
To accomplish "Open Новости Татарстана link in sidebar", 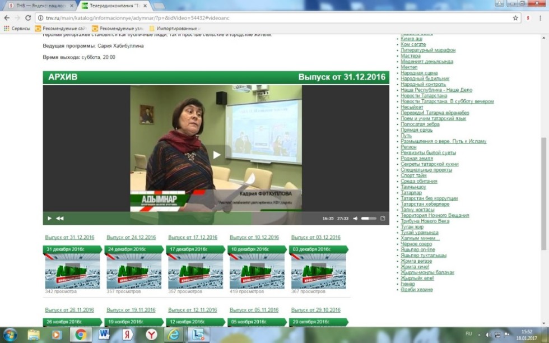I will coord(422,96).
